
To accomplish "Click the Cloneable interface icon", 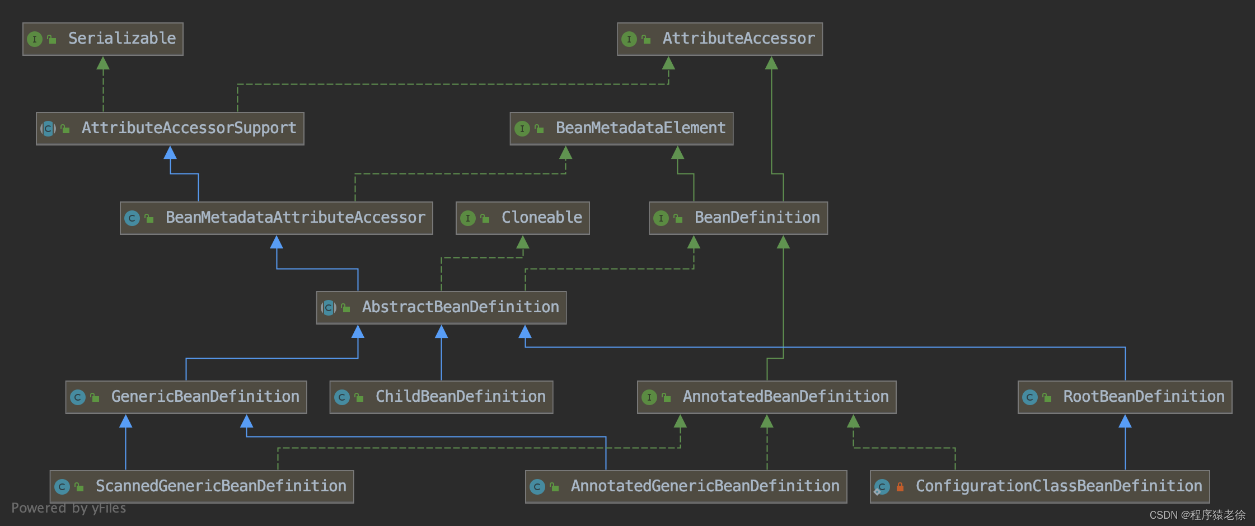I will coord(468,218).
